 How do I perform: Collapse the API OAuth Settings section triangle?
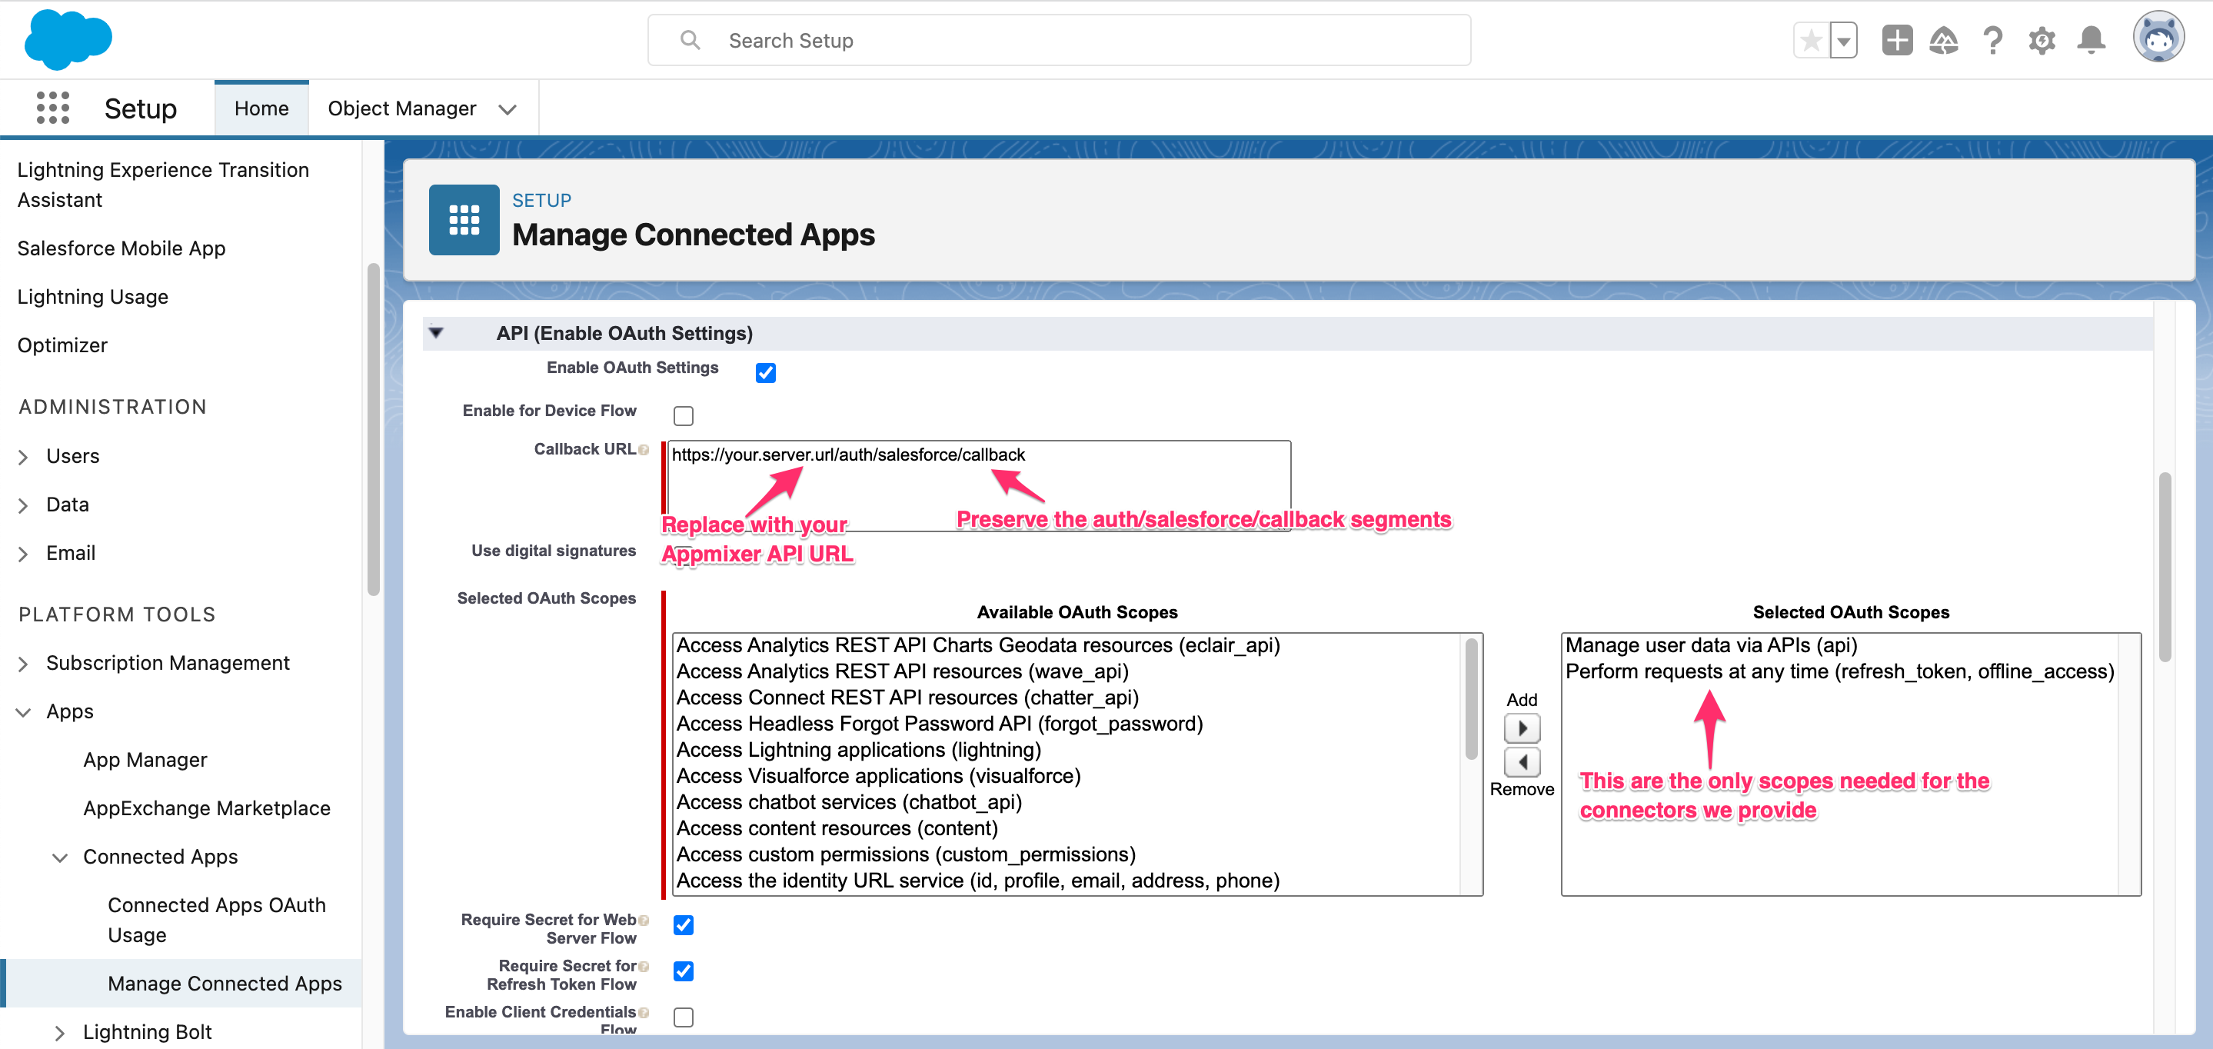click(x=437, y=333)
